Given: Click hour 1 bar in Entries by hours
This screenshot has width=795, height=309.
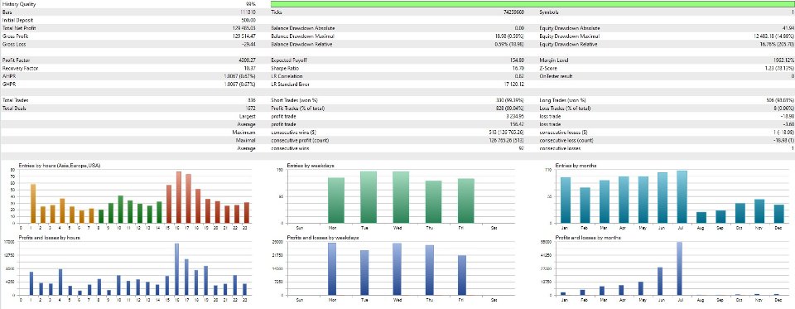Looking at the screenshot, I should 33,204.
